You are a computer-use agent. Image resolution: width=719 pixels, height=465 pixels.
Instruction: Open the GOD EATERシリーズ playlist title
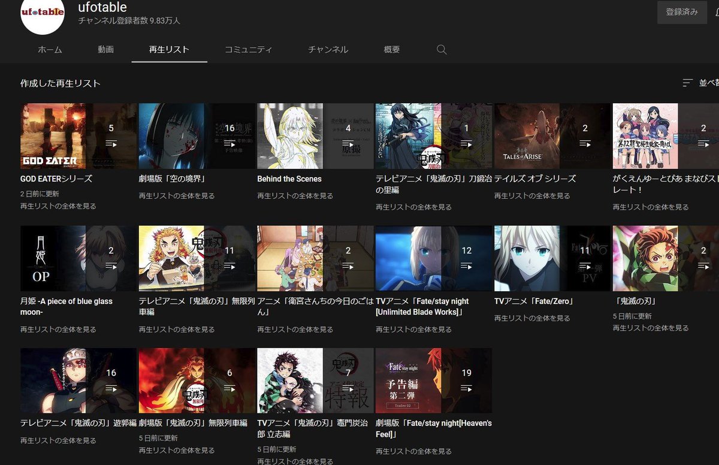coord(56,179)
